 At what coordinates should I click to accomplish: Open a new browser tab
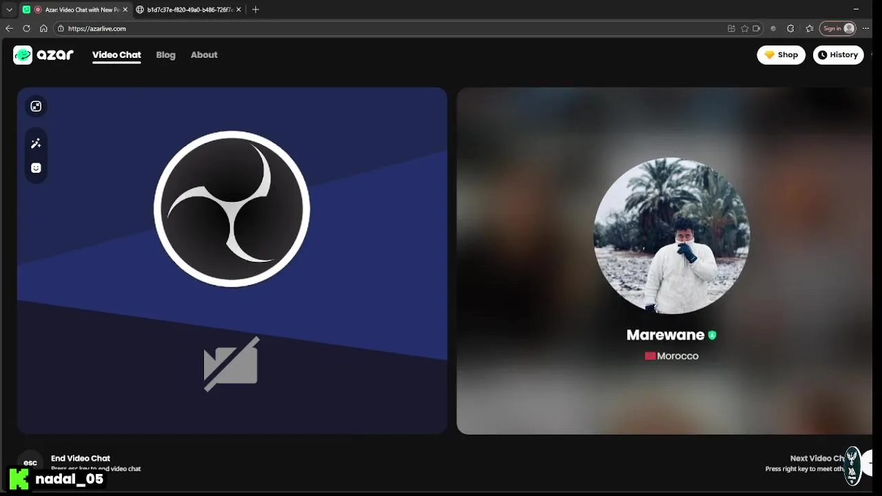click(x=256, y=10)
